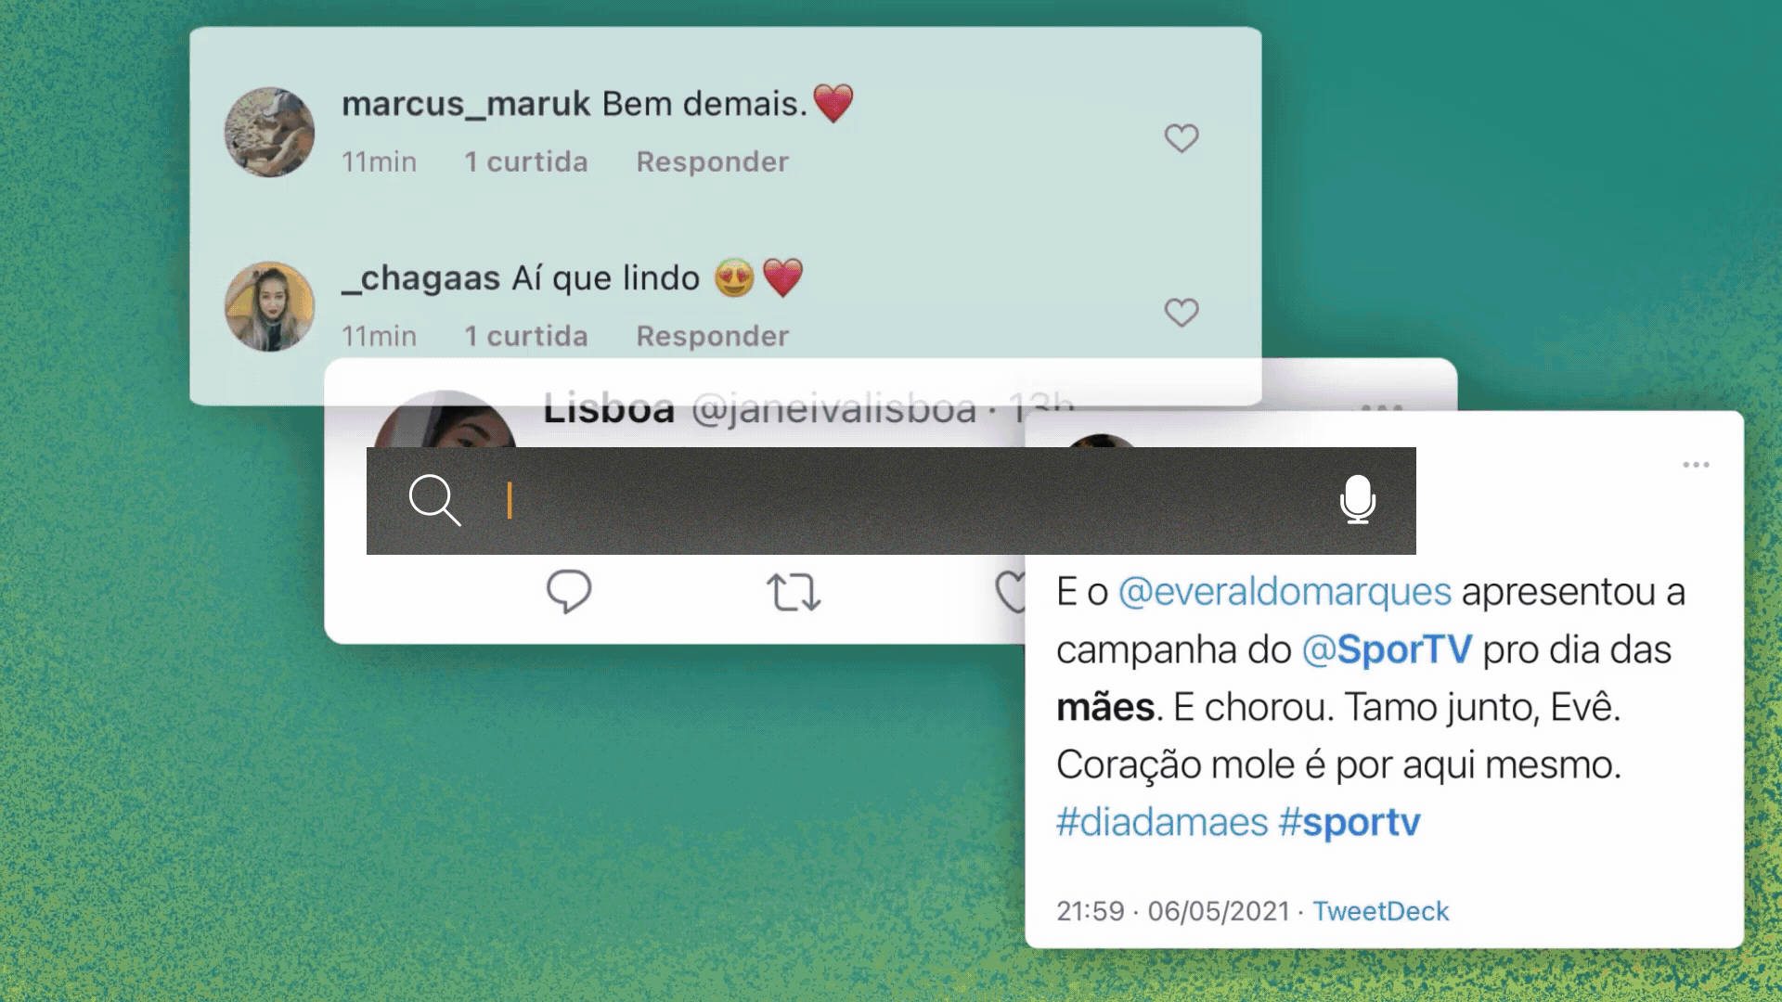Image resolution: width=1782 pixels, height=1002 pixels.
Task: Open the three-dots menu on right tweet
Action: pyautogui.click(x=1696, y=465)
